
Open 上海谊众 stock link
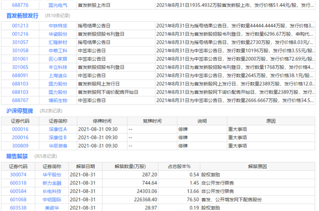58,76
